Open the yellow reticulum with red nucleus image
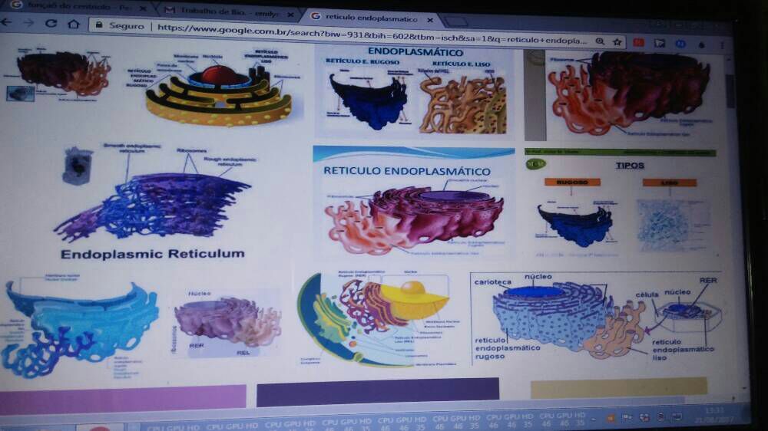Screen dimensions: 768x431 coord(216,87)
